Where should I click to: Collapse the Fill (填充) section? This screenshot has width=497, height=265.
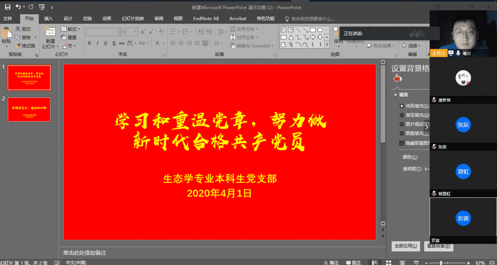point(395,95)
